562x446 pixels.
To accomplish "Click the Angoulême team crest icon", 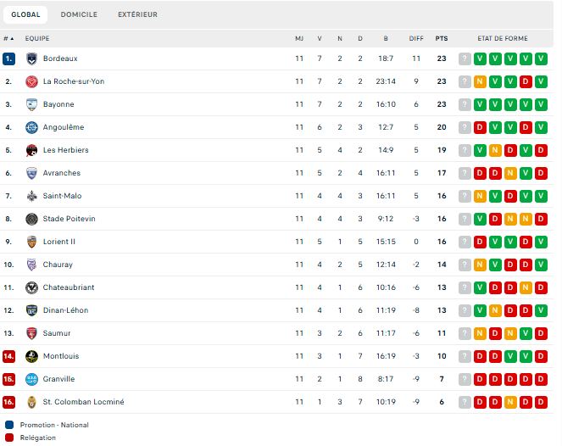I will pos(31,127).
